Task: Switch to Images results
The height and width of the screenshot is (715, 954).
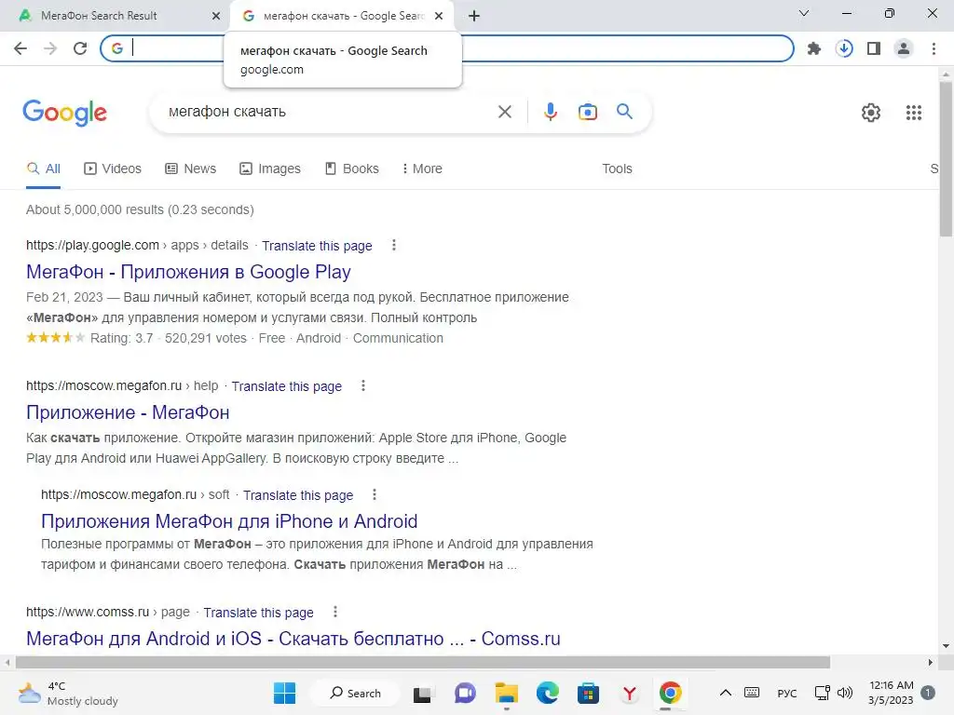Action: [270, 169]
